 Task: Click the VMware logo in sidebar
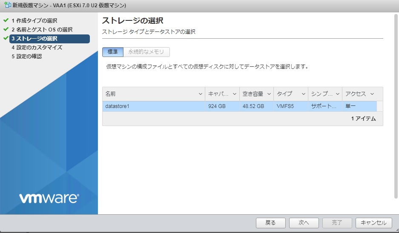pyautogui.click(x=49, y=198)
